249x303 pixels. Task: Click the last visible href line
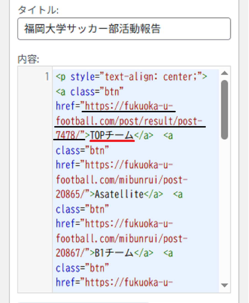[x=114, y=282]
